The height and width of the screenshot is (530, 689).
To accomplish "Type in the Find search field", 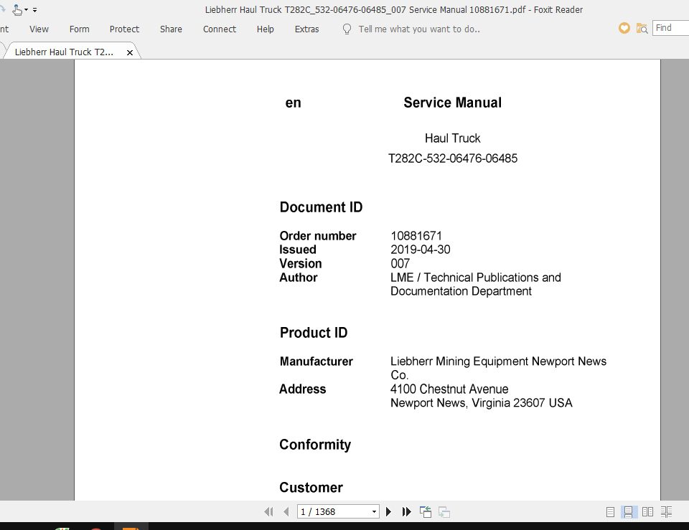I will [670, 28].
